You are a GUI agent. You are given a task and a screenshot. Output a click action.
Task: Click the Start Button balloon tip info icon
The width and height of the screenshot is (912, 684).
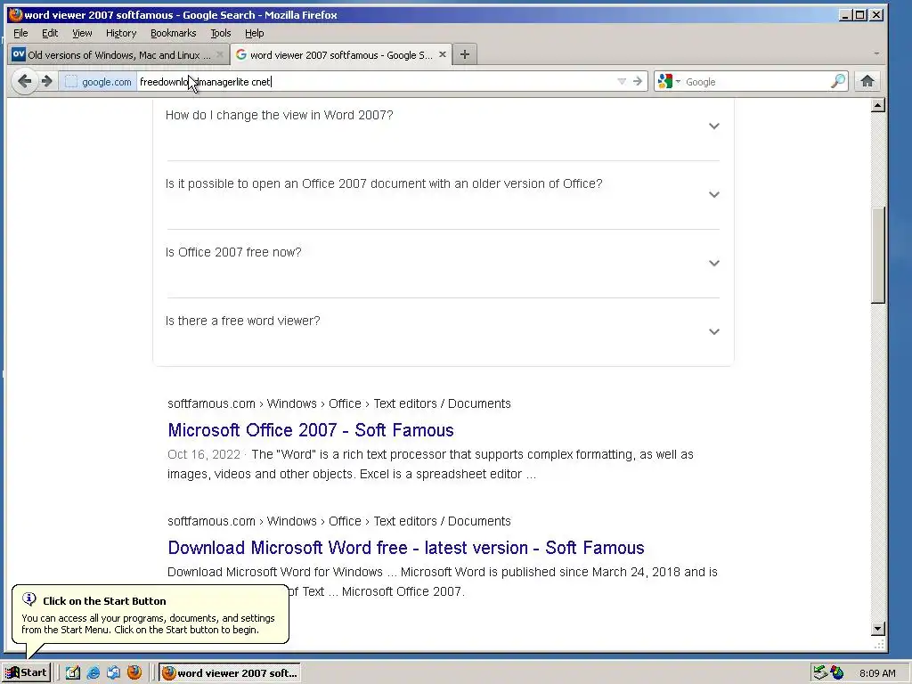coord(29,599)
